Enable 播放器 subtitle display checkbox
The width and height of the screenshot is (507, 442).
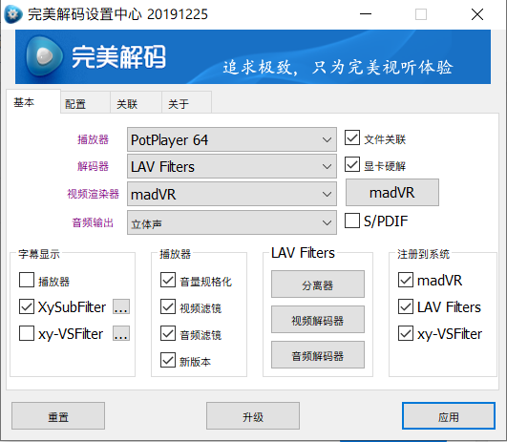[x=27, y=280]
